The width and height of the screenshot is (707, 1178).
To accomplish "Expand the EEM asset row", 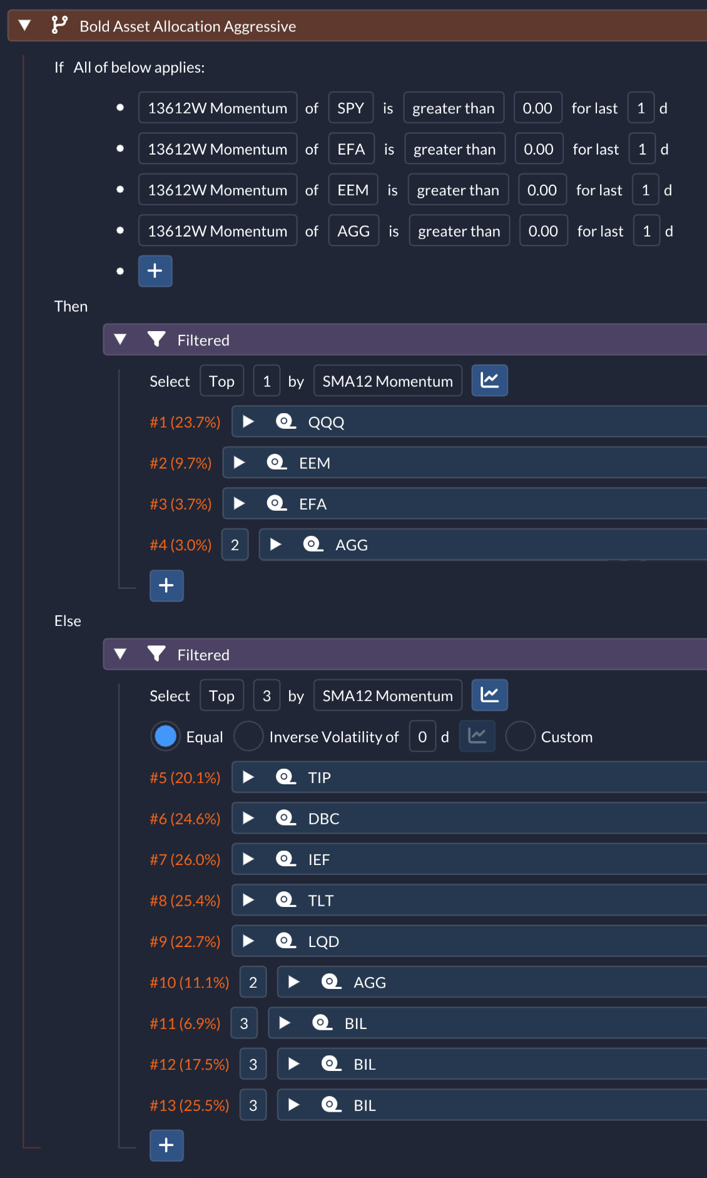I will (x=239, y=463).
